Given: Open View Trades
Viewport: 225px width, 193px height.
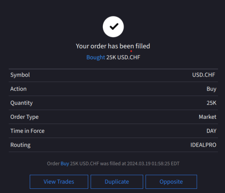Looking at the screenshot, I should click(x=59, y=182).
